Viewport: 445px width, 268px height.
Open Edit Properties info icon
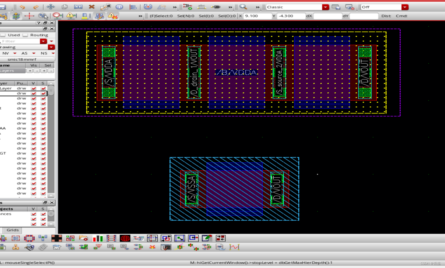pos(119,7)
